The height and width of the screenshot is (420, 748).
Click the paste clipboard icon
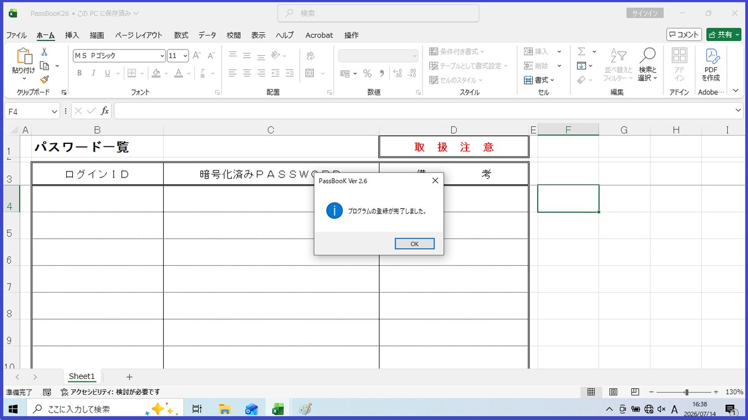24,56
